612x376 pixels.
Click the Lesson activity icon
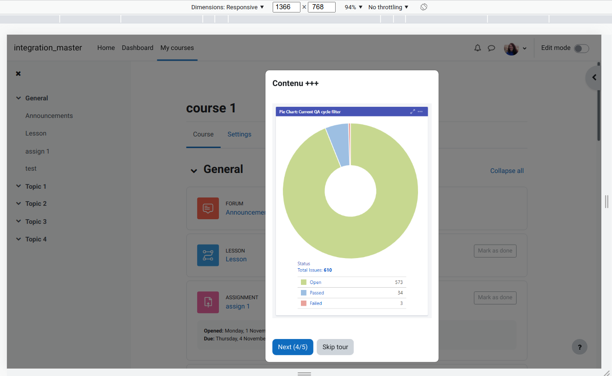[208, 255]
